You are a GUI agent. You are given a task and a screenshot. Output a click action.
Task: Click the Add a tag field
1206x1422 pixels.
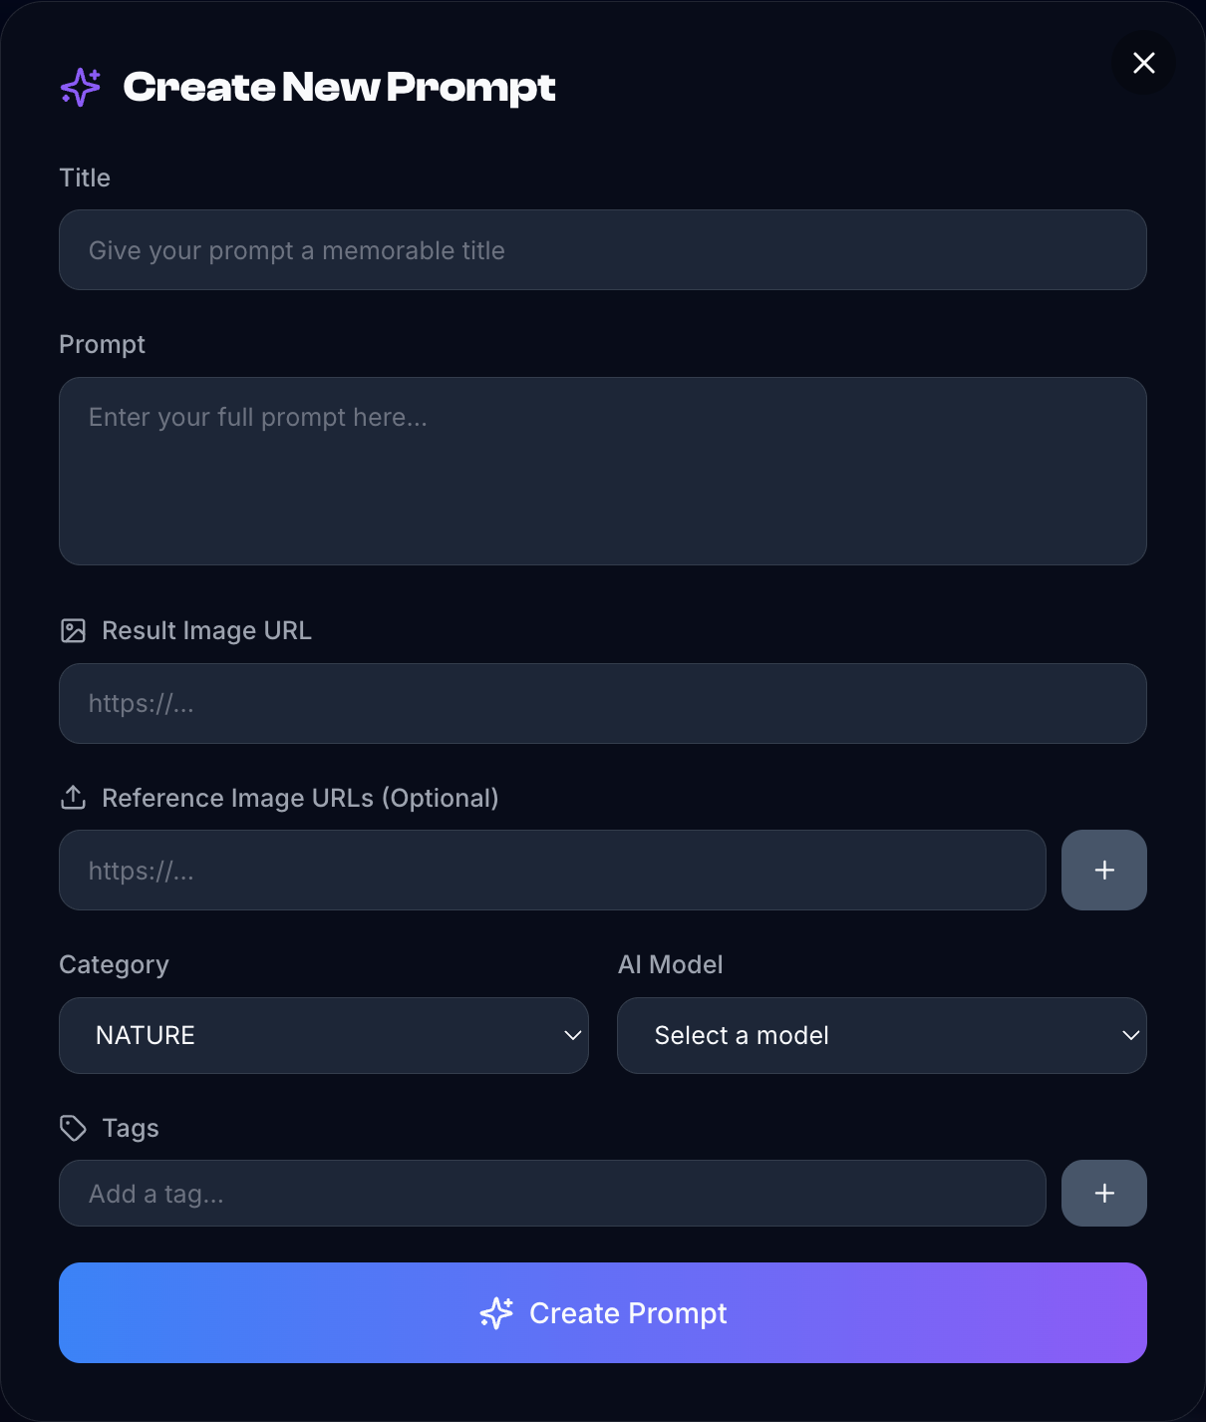[x=552, y=1193]
